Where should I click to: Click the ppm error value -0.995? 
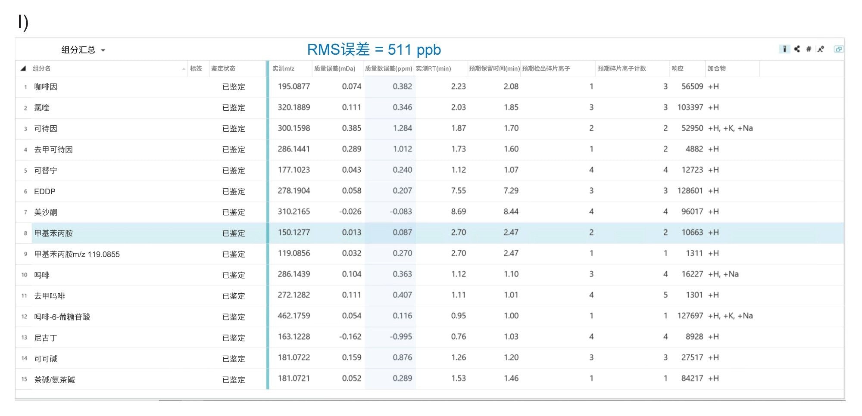tap(401, 337)
